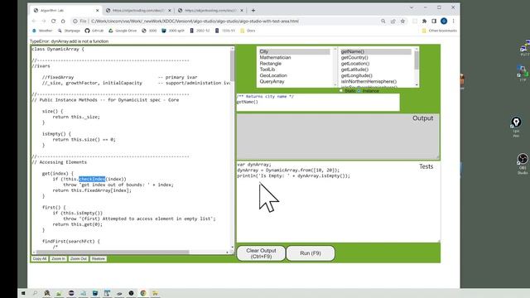Click the zoom magnifier icon in address bar
The height and width of the screenshot is (298, 530).
(383, 21)
